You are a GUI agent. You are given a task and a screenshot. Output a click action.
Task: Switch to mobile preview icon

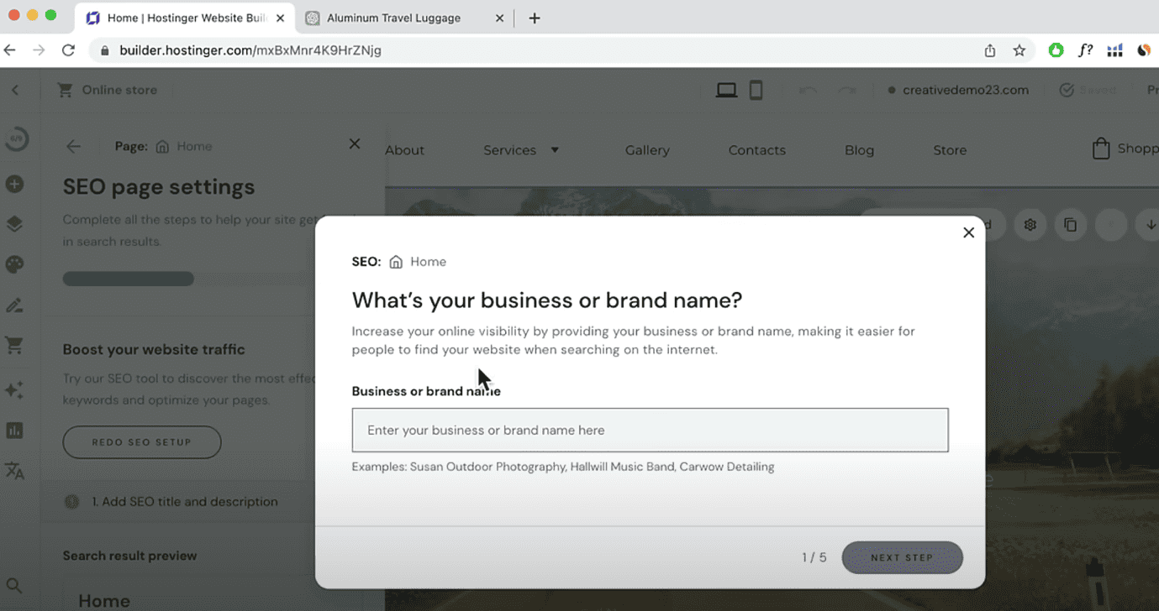tap(756, 90)
